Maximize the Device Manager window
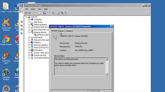The height and width of the screenshot is (92, 165). 146,5
